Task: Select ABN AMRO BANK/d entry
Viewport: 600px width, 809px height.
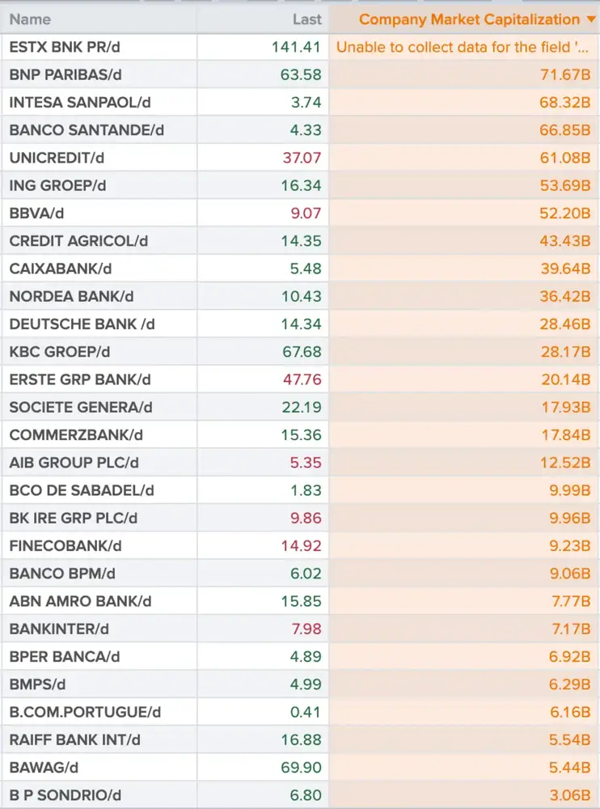Action: [x=80, y=601]
